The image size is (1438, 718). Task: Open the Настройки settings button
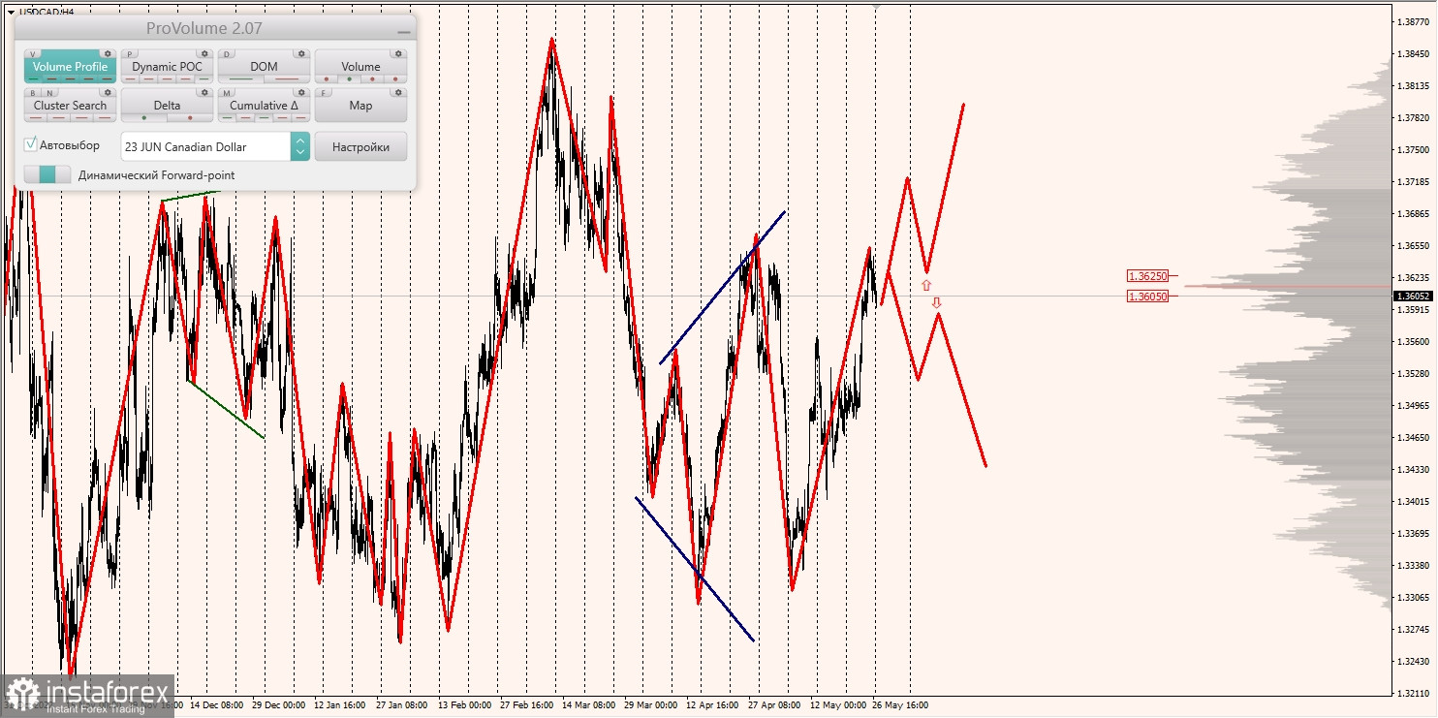click(360, 146)
